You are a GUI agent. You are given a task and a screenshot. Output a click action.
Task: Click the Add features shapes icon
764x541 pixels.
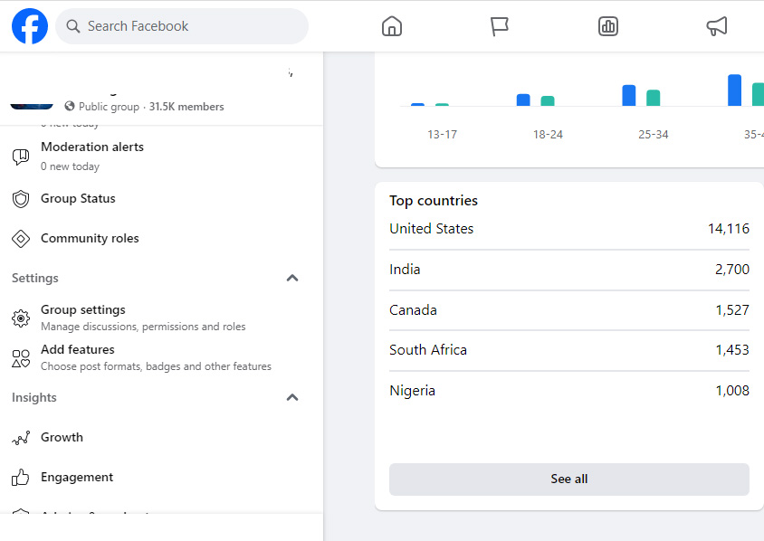click(x=21, y=358)
